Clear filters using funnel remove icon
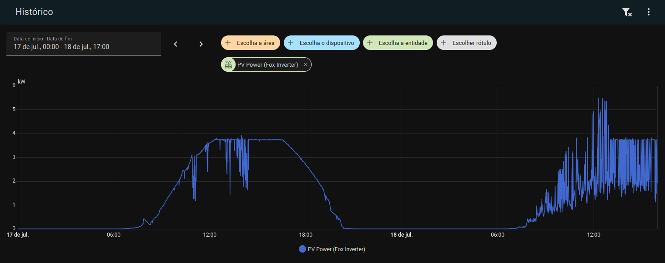 (627, 12)
